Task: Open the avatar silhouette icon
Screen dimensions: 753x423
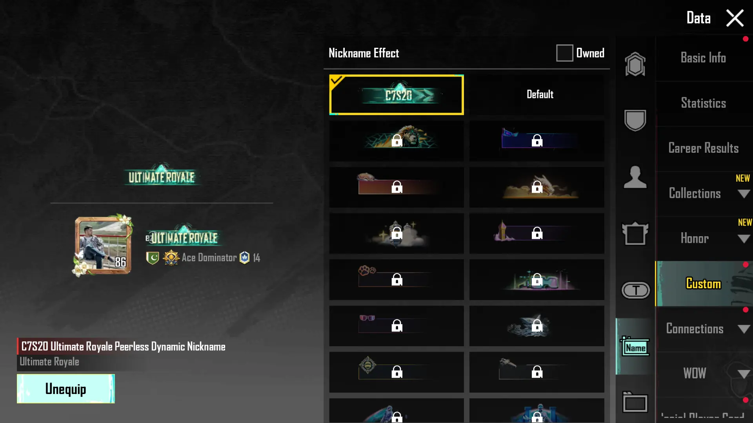Action: coord(635,177)
